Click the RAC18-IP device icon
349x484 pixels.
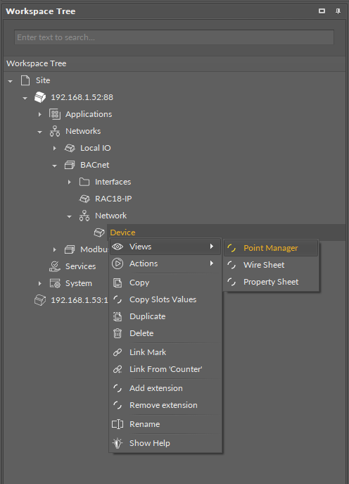click(84, 199)
